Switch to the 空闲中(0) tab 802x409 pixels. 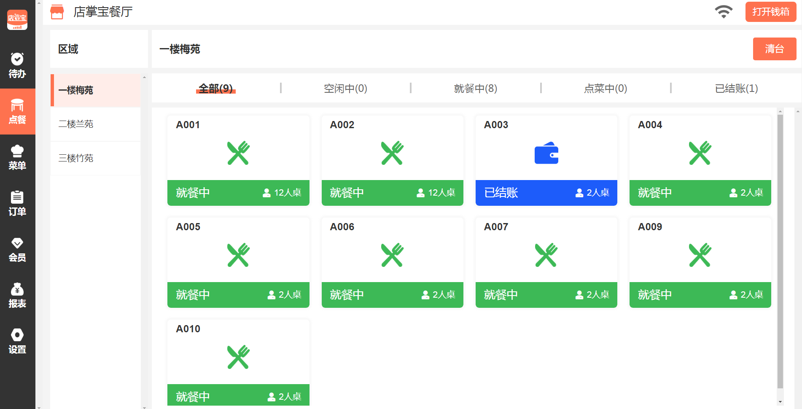(x=345, y=89)
